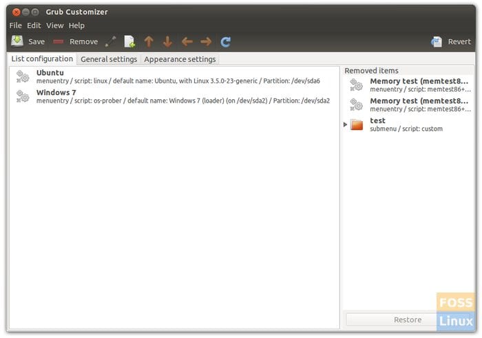The height and width of the screenshot is (338, 482).
Task: Select the Windows 7 menu entry title
Action: pos(56,92)
